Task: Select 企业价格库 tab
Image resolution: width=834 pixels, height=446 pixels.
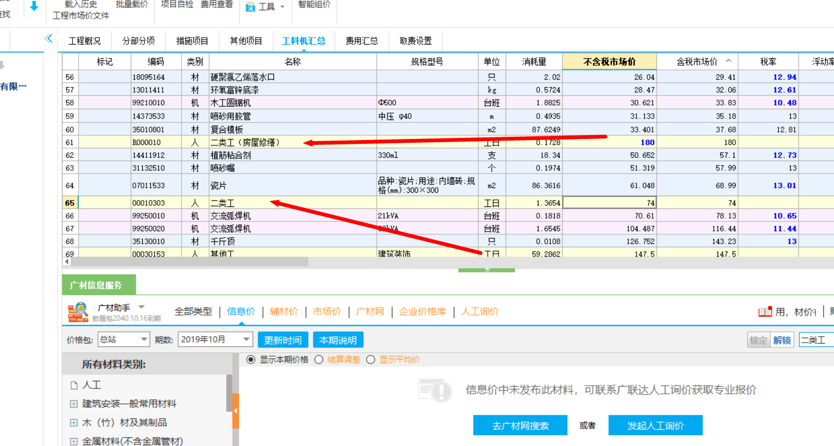Action: point(423,311)
